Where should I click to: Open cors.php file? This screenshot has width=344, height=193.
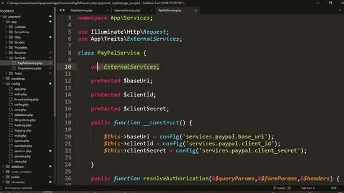(20, 110)
